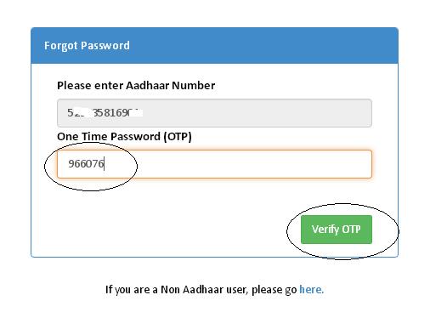This screenshot has height=329, width=447.
Task: Click 'please go' text beside here link
Action: click(x=274, y=290)
